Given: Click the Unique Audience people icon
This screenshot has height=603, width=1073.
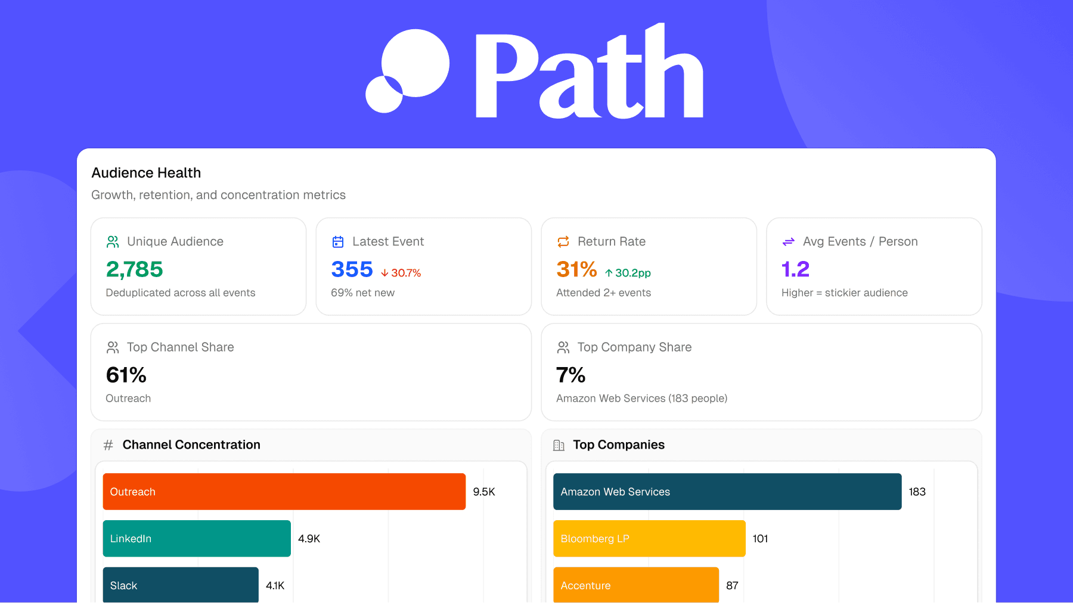Looking at the screenshot, I should pyautogui.click(x=113, y=242).
